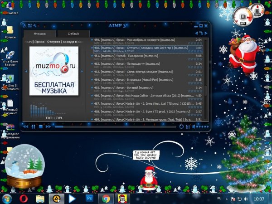Click the Santa app taskbar icon
The image size is (272, 204).
[x=122, y=199]
